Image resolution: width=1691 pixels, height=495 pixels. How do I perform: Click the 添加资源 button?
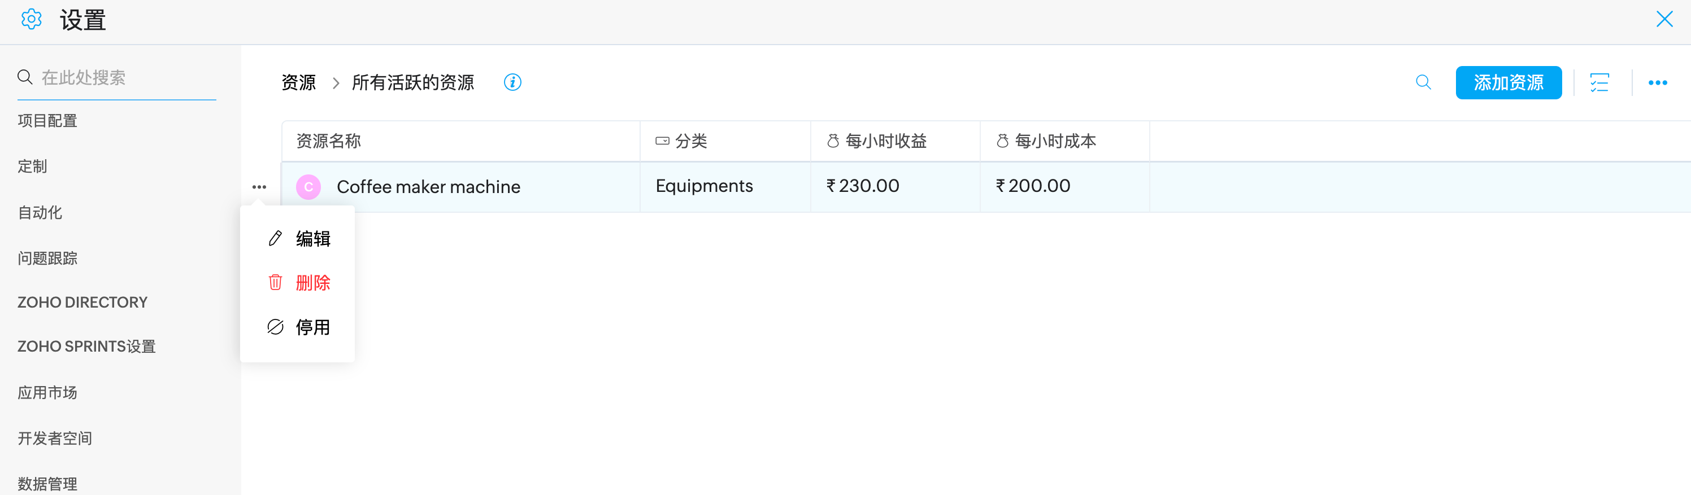[x=1508, y=82]
